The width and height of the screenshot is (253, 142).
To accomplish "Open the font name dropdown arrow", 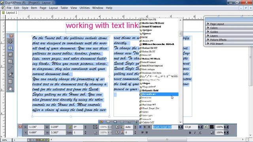I will tap(180, 127).
